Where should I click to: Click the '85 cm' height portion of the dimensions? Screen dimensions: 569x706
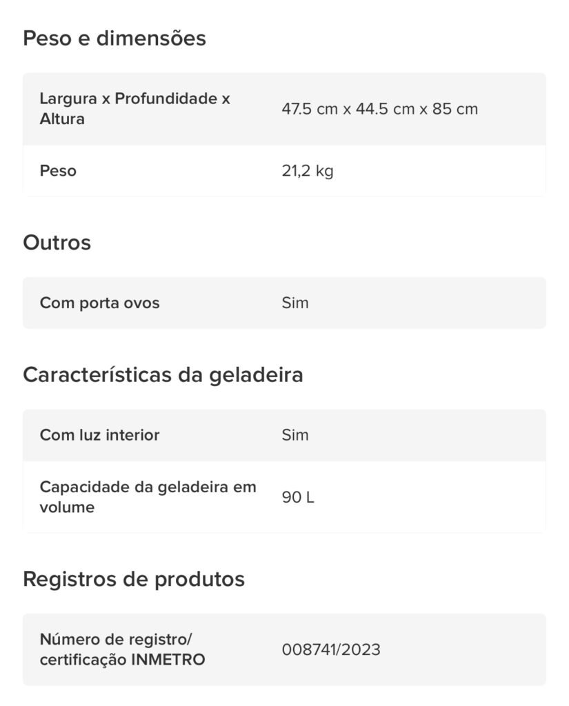click(455, 109)
